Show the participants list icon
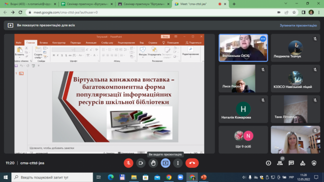The width and height of the screenshot is (324, 182). pos(280,163)
